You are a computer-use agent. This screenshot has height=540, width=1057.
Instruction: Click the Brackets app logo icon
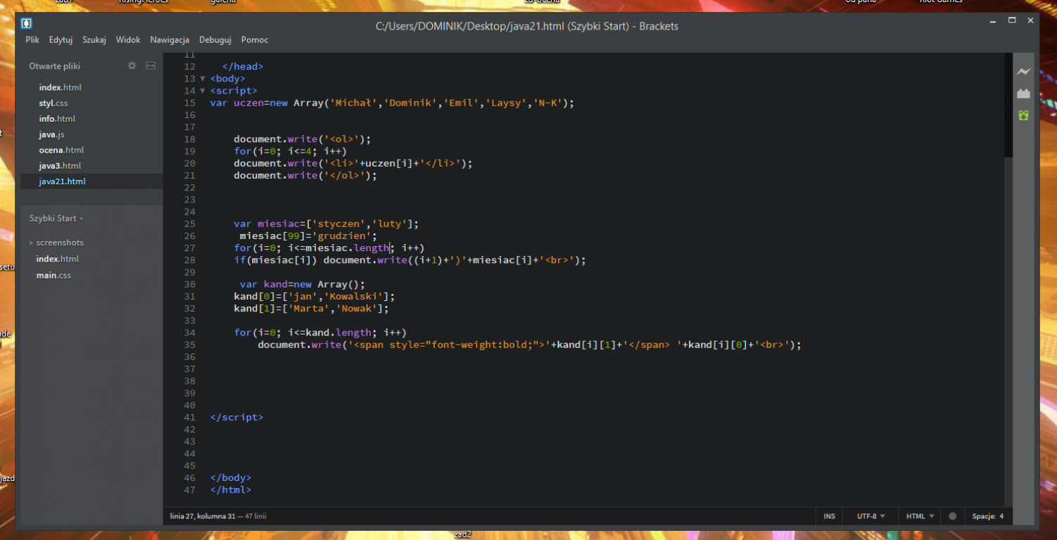pyautogui.click(x=27, y=23)
